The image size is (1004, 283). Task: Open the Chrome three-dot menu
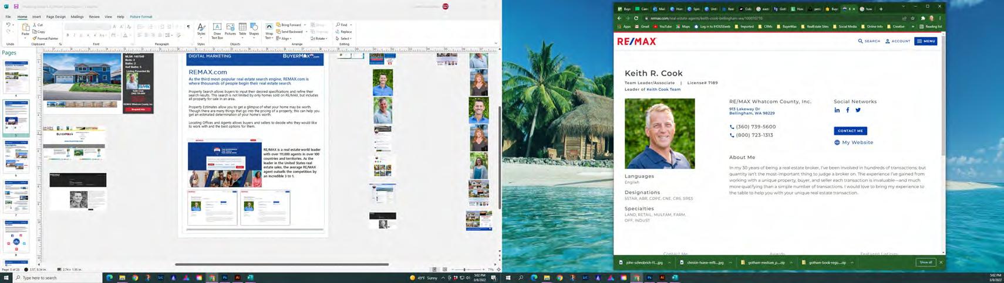(x=940, y=18)
